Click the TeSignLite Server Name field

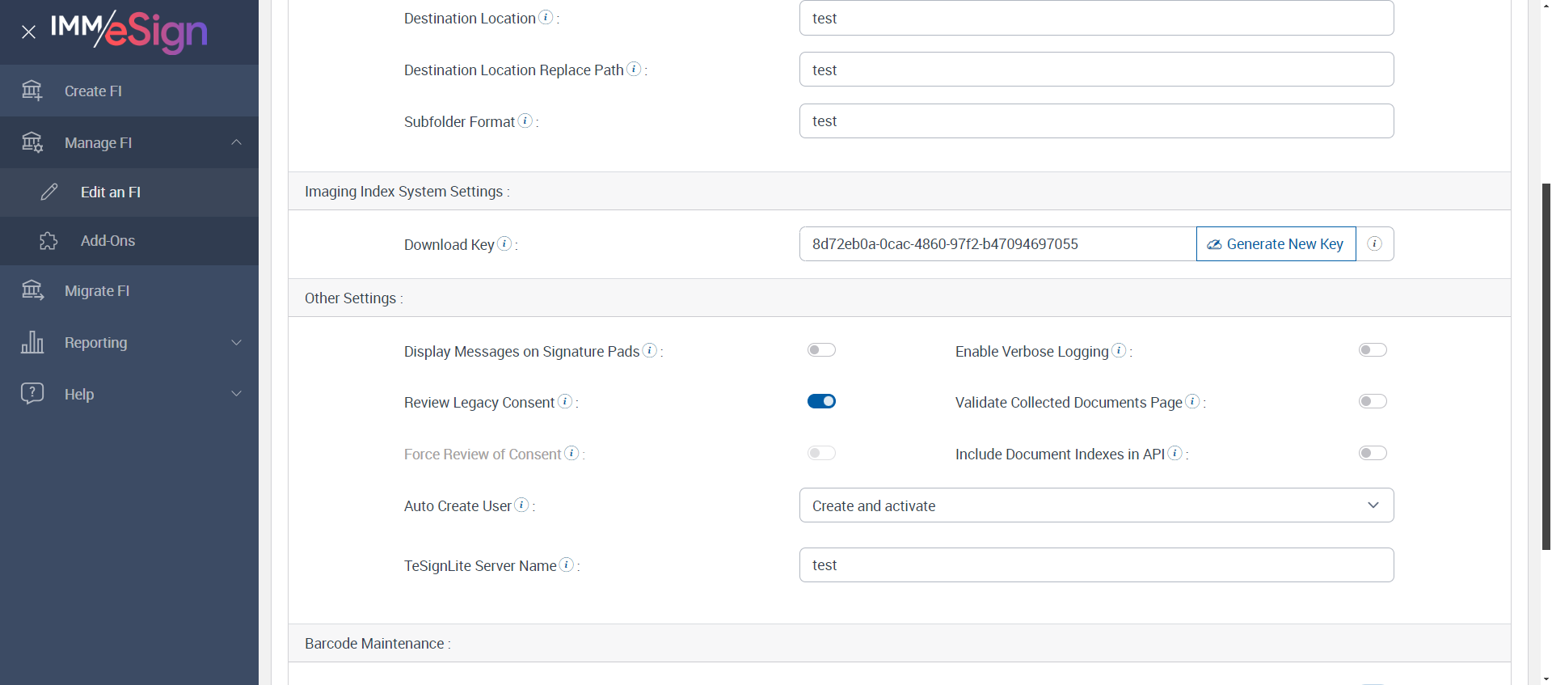point(1096,565)
